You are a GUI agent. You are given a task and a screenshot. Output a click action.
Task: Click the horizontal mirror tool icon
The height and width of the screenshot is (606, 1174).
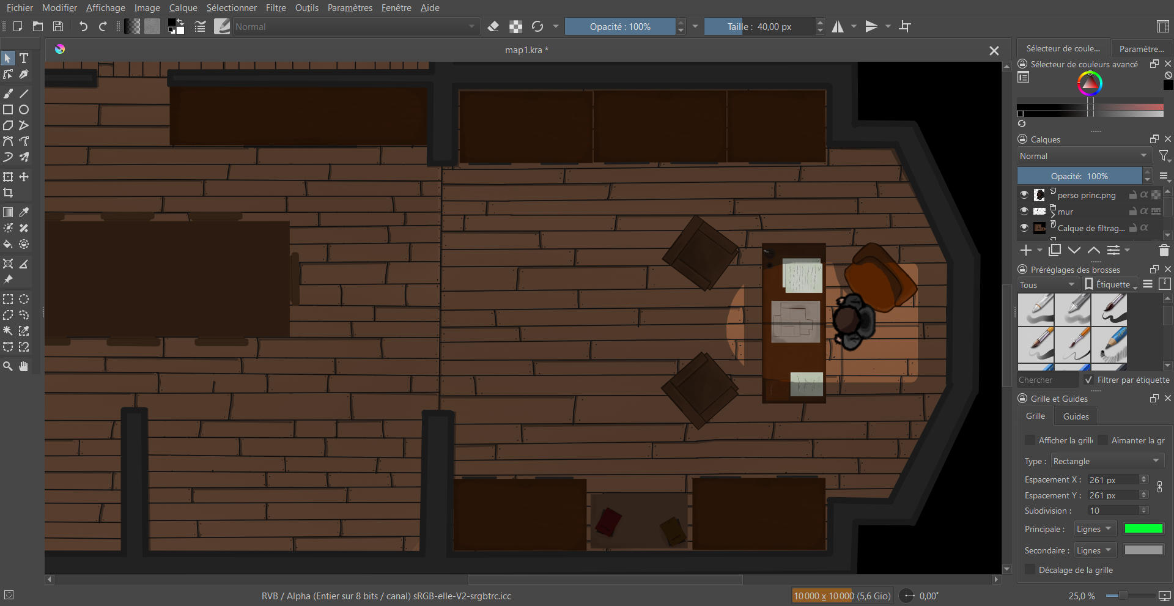coord(838,26)
